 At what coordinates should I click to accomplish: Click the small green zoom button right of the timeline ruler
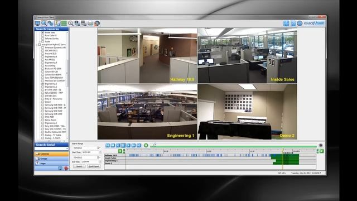(317, 151)
